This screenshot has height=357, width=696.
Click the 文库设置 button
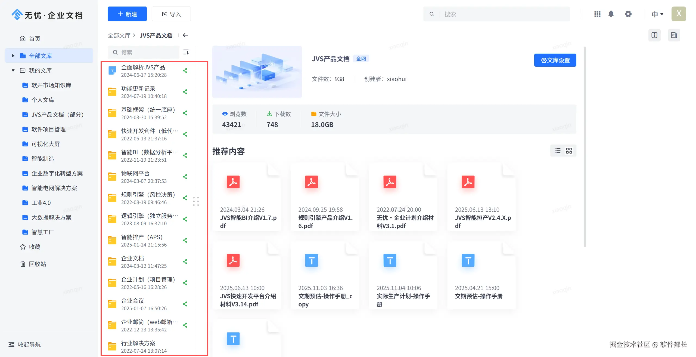pos(555,60)
